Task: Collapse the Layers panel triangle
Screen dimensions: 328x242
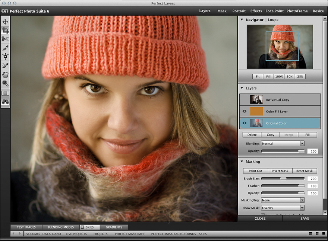Action: pyautogui.click(x=242, y=88)
